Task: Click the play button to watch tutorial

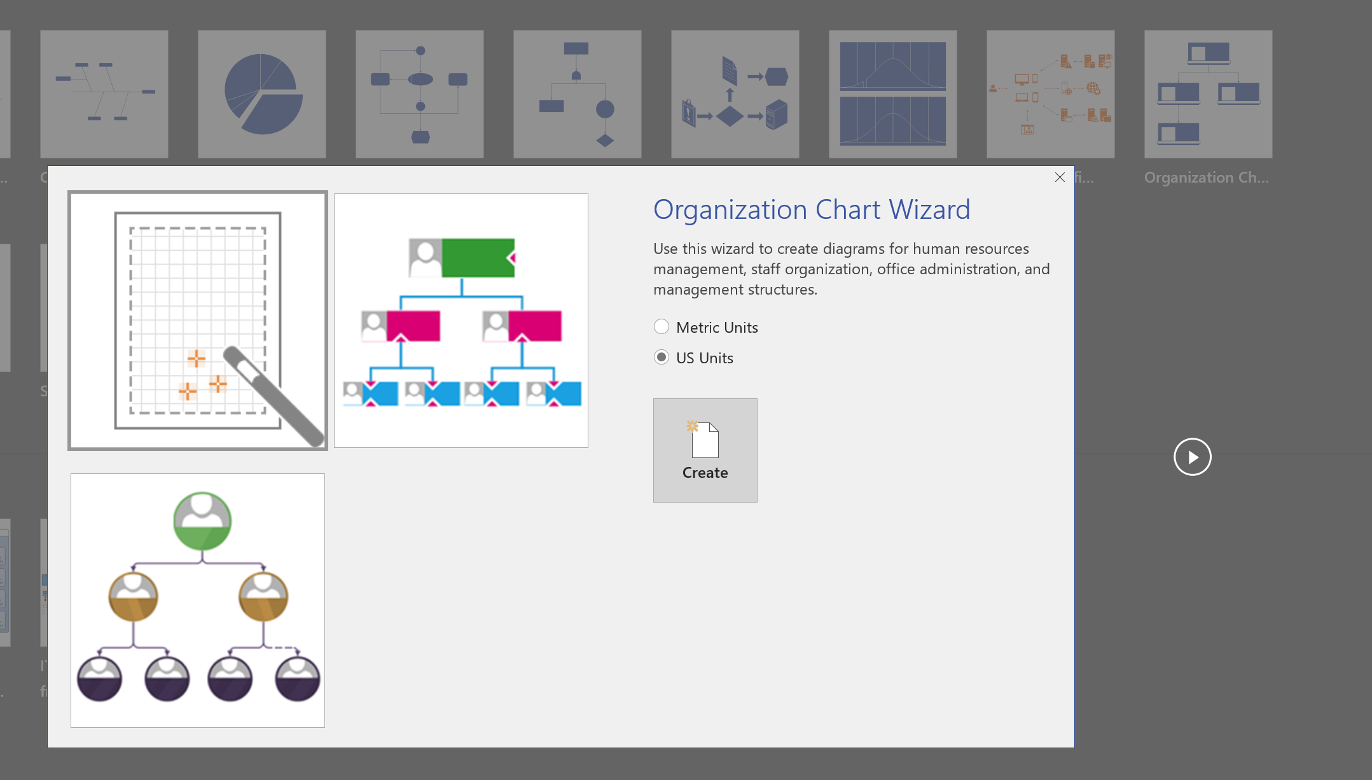Action: pos(1192,457)
